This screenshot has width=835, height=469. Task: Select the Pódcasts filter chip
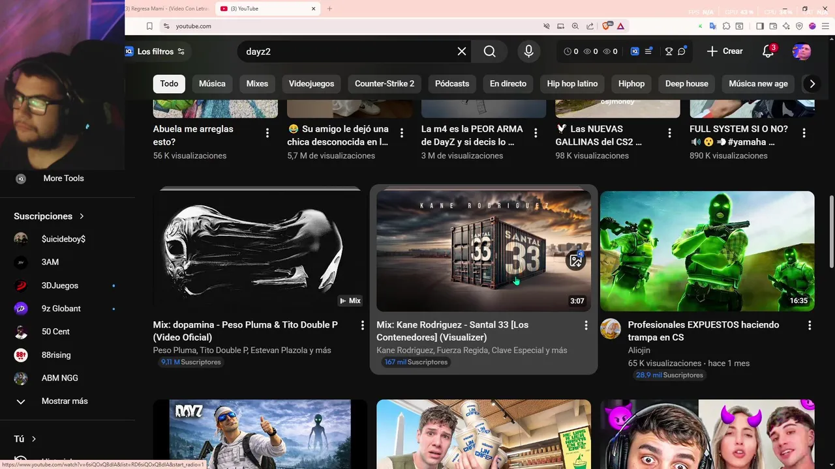pyautogui.click(x=452, y=83)
